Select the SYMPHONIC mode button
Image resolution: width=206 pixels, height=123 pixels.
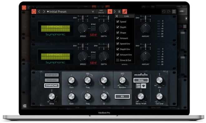click(52, 85)
